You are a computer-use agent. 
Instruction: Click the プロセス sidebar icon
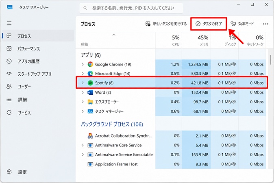9,36
